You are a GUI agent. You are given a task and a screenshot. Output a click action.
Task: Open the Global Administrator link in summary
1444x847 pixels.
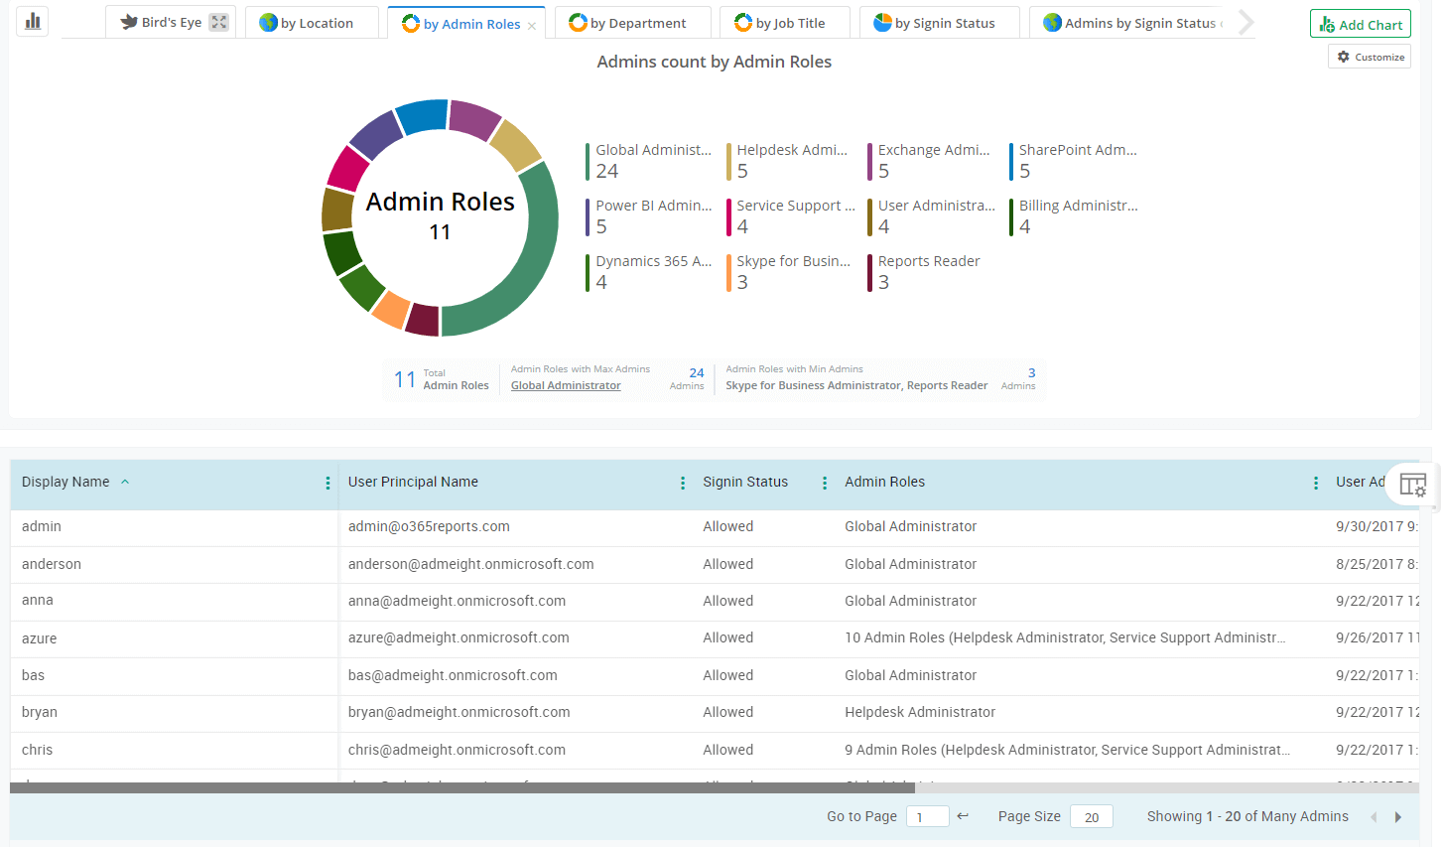(x=566, y=385)
